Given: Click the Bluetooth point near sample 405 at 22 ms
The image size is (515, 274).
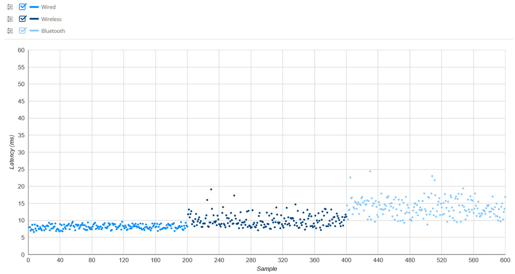Looking at the screenshot, I should (350, 177).
